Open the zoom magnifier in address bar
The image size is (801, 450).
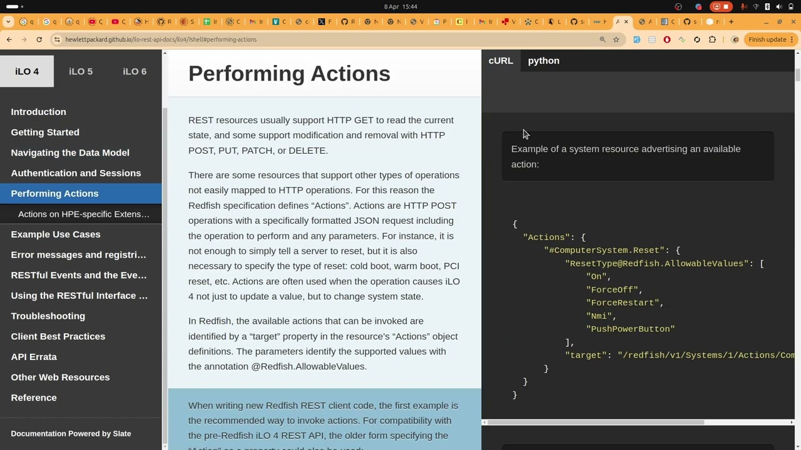coord(603,39)
